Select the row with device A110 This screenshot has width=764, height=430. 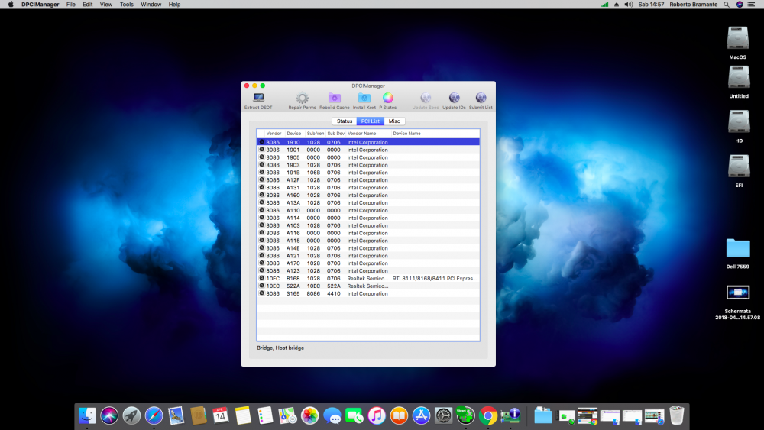point(368,210)
